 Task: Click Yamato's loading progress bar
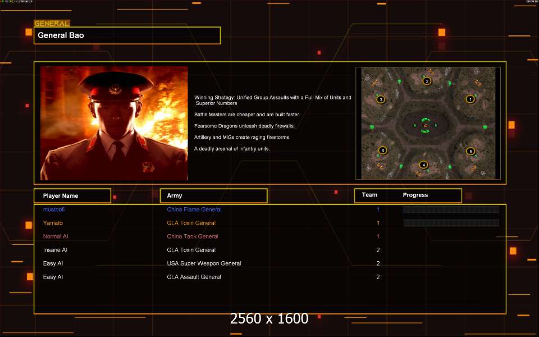click(451, 223)
